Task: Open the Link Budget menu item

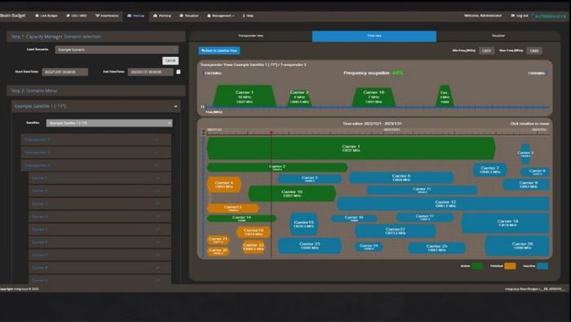Action: (46, 15)
